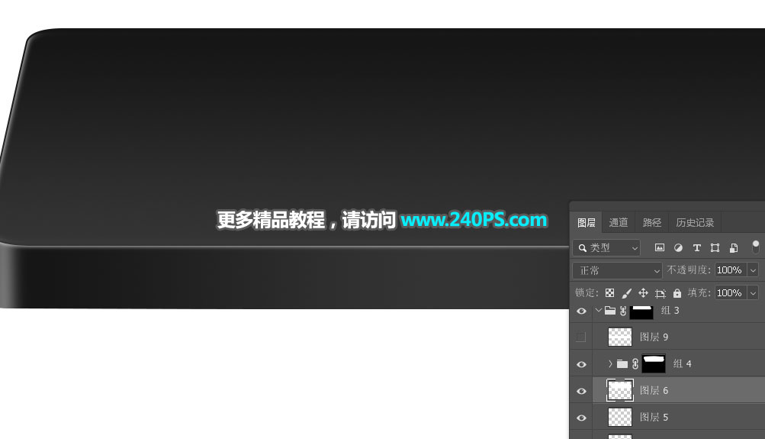This screenshot has height=439, width=765.
Task: Select the 图层 9 layer name
Action: pyautogui.click(x=654, y=337)
